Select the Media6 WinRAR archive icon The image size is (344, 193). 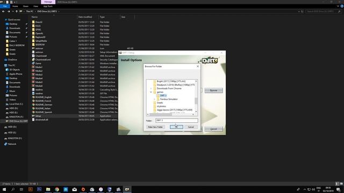pos(33,86)
